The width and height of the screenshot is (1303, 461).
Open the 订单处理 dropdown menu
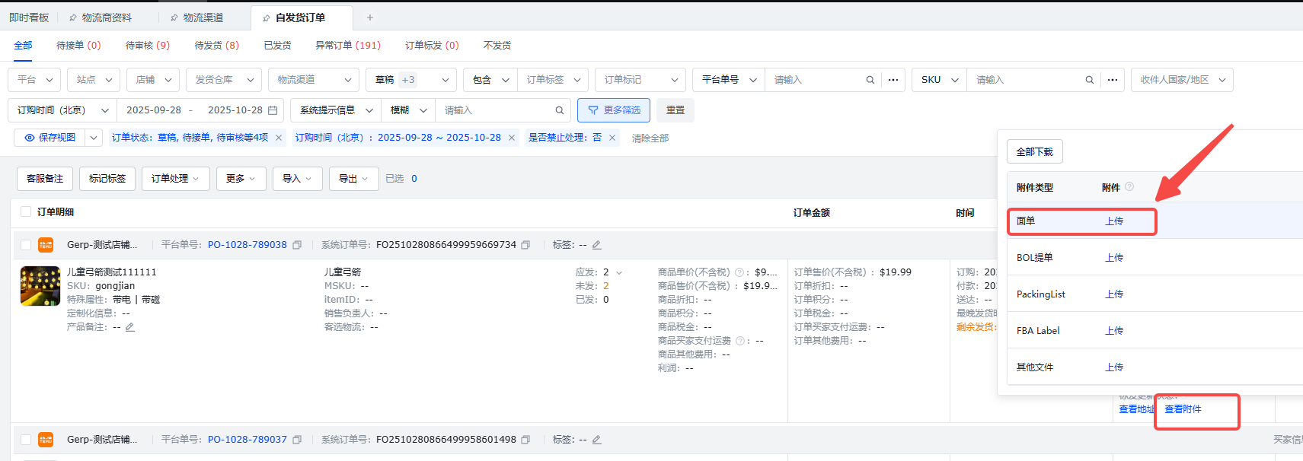coord(175,179)
